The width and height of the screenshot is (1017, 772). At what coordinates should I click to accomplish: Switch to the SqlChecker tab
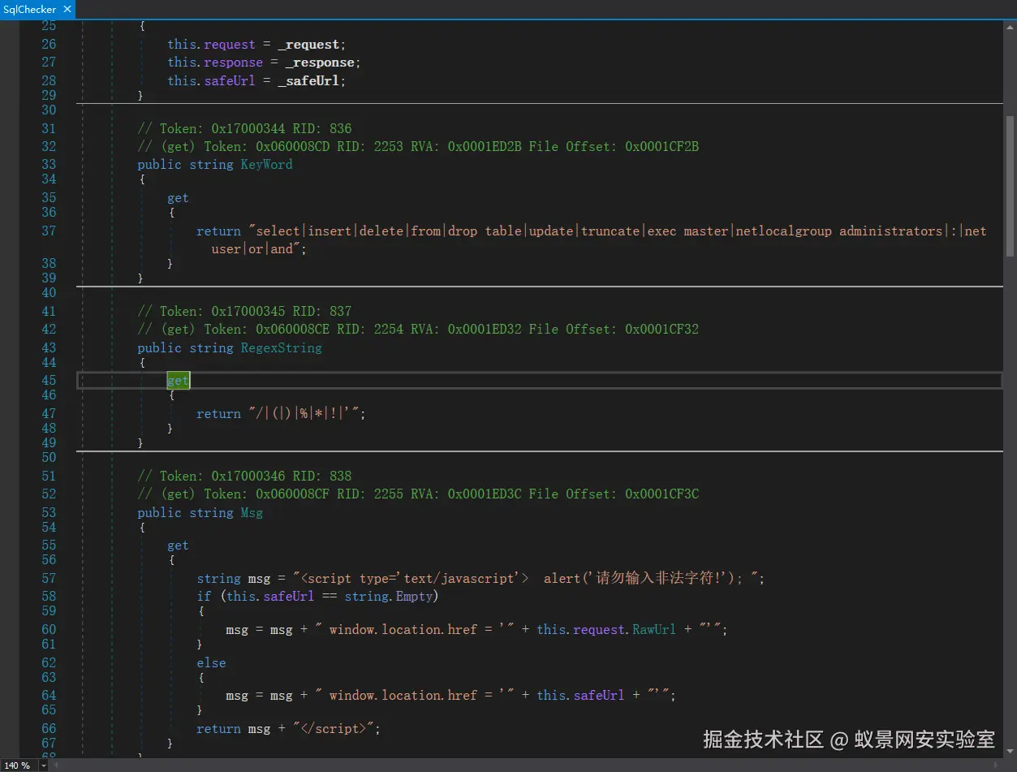(x=28, y=10)
